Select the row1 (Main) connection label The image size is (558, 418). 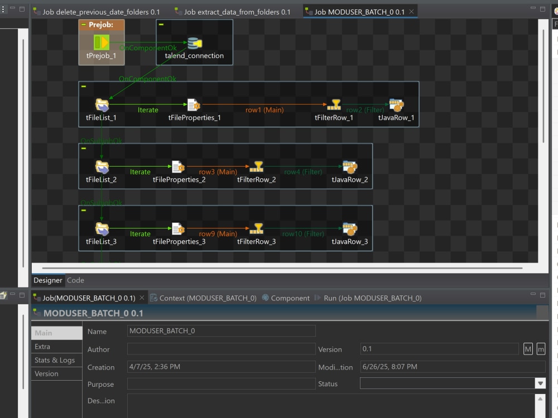pos(264,110)
